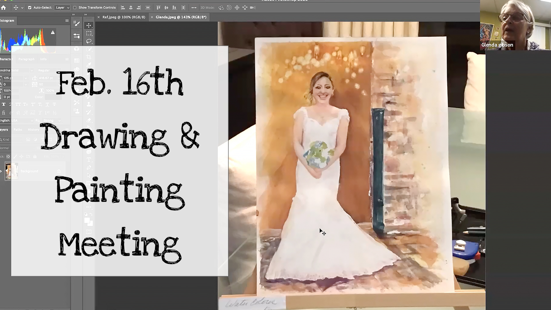Switch to the Ref.jpeg document tab

coord(124,17)
